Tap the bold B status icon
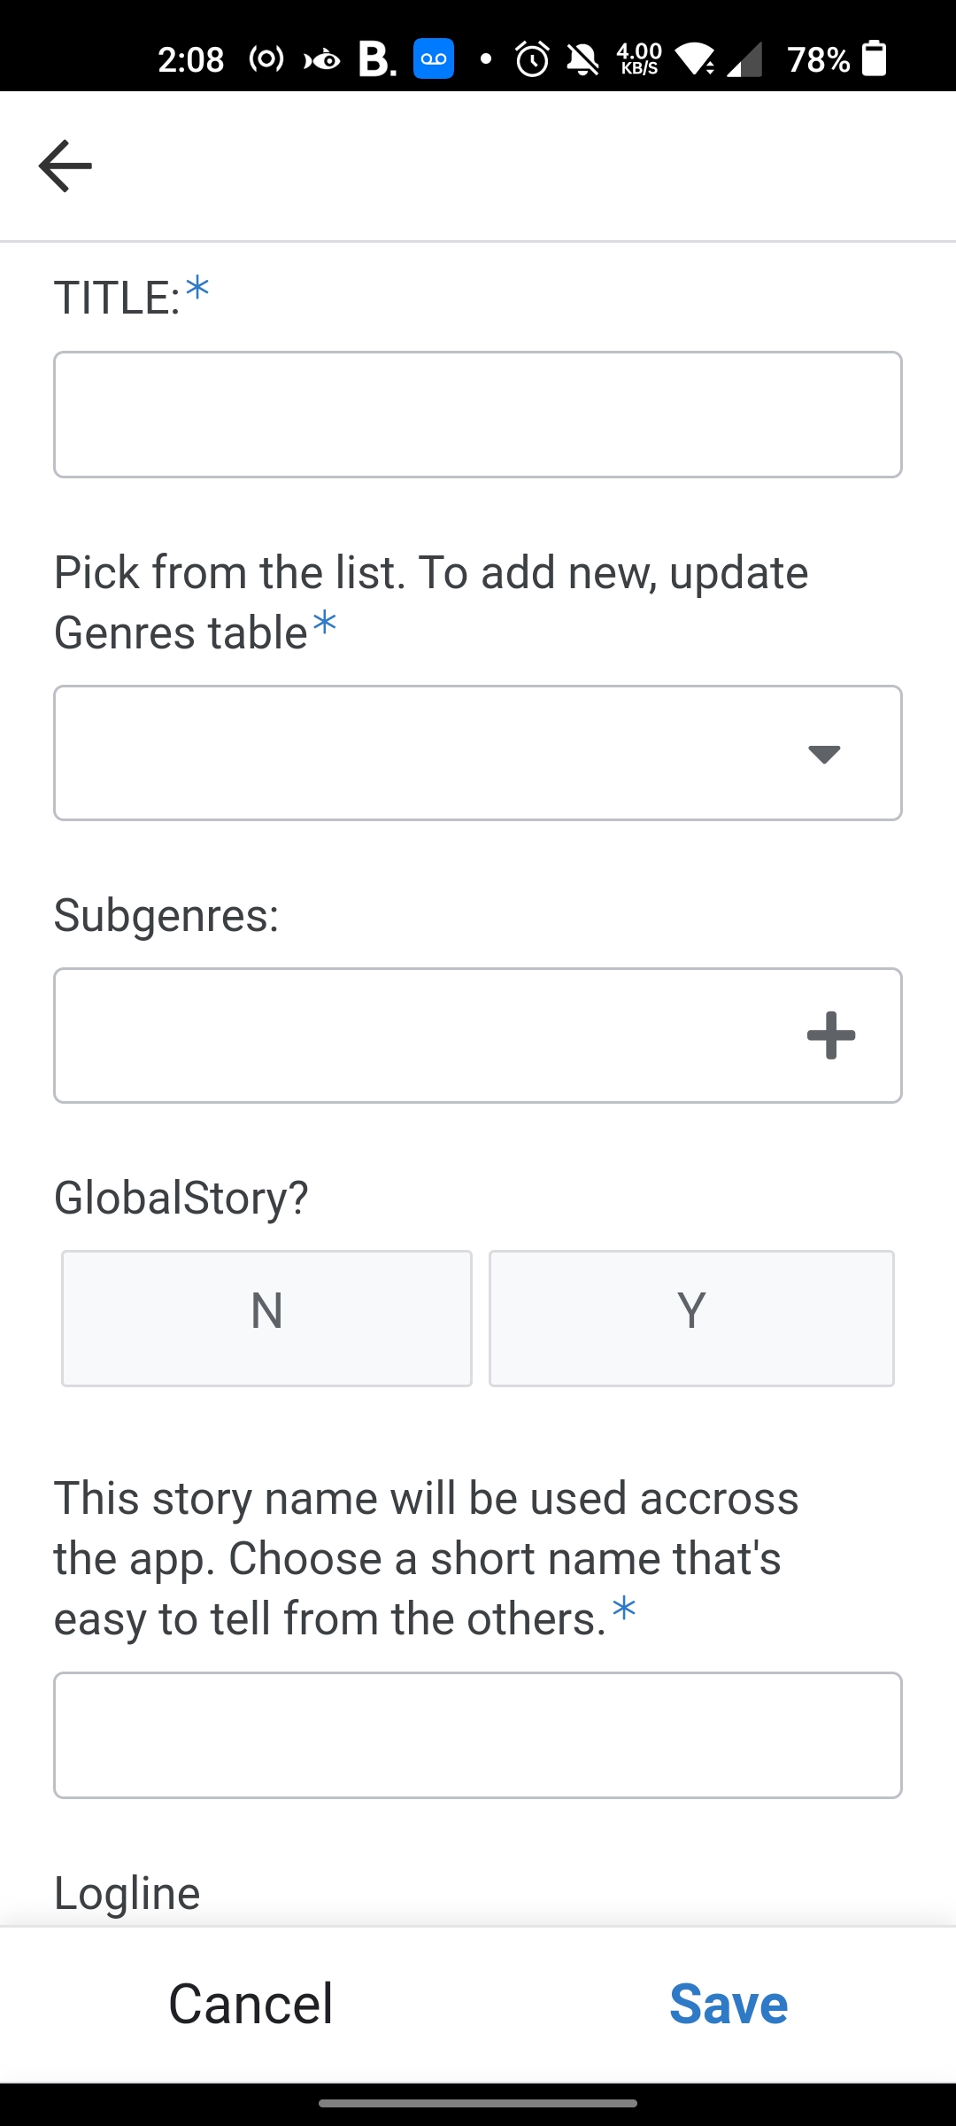Image resolution: width=956 pixels, height=2126 pixels. coord(376,59)
